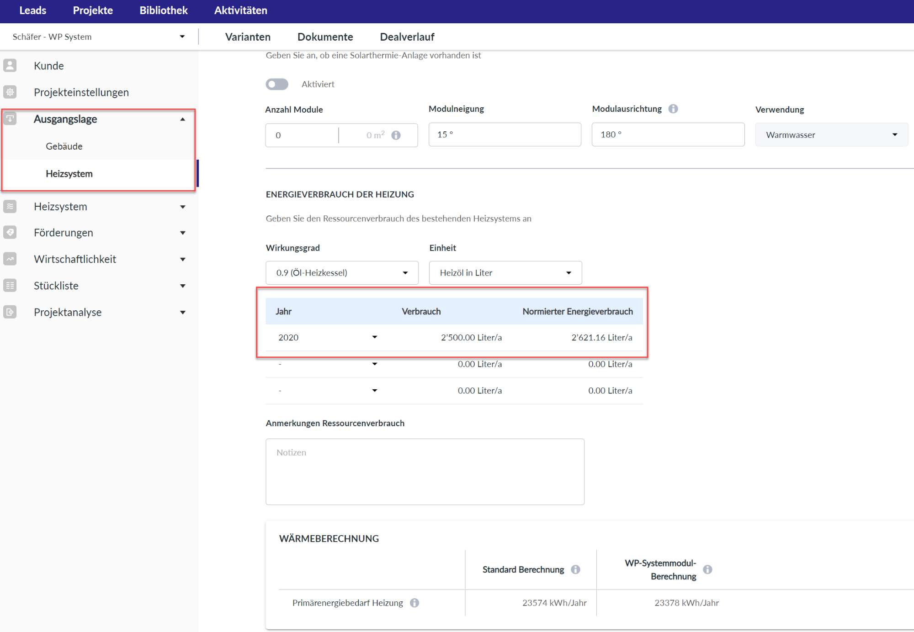Switch to the Dokumente tab
The image size is (914, 632).
click(x=325, y=37)
